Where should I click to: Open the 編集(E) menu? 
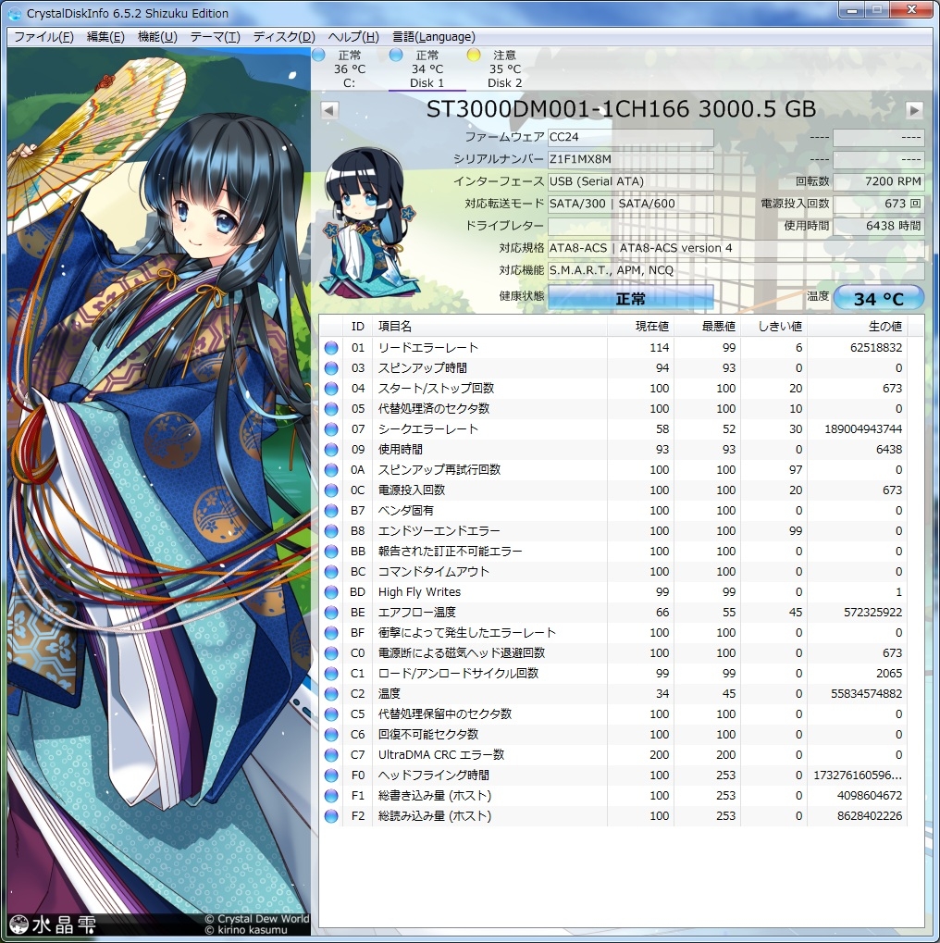105,37
